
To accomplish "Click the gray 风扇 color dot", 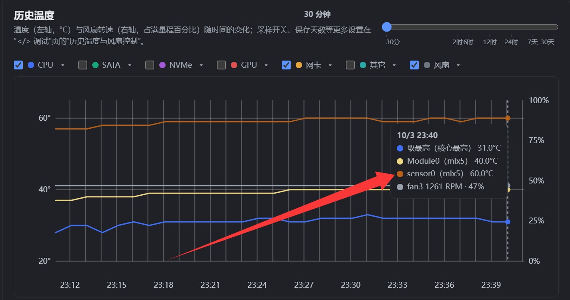I will pos(427,65).
